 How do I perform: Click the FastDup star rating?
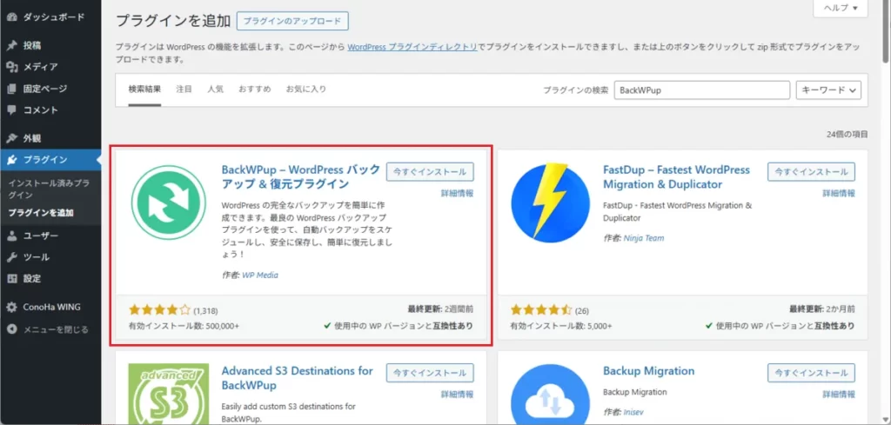[x=541, y=309]
